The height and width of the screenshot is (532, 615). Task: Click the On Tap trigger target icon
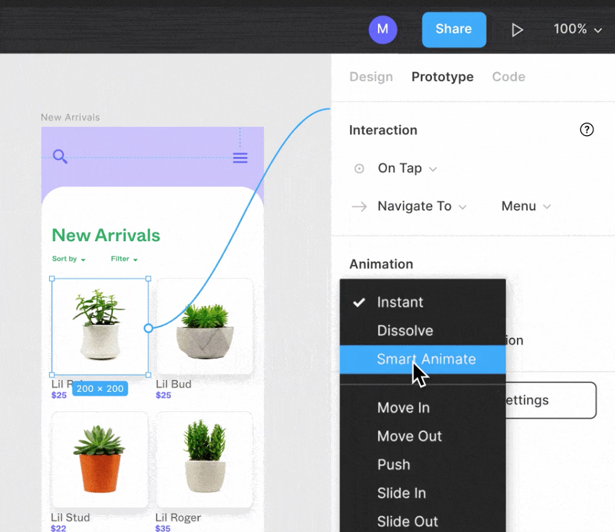[x=359, y=168]
